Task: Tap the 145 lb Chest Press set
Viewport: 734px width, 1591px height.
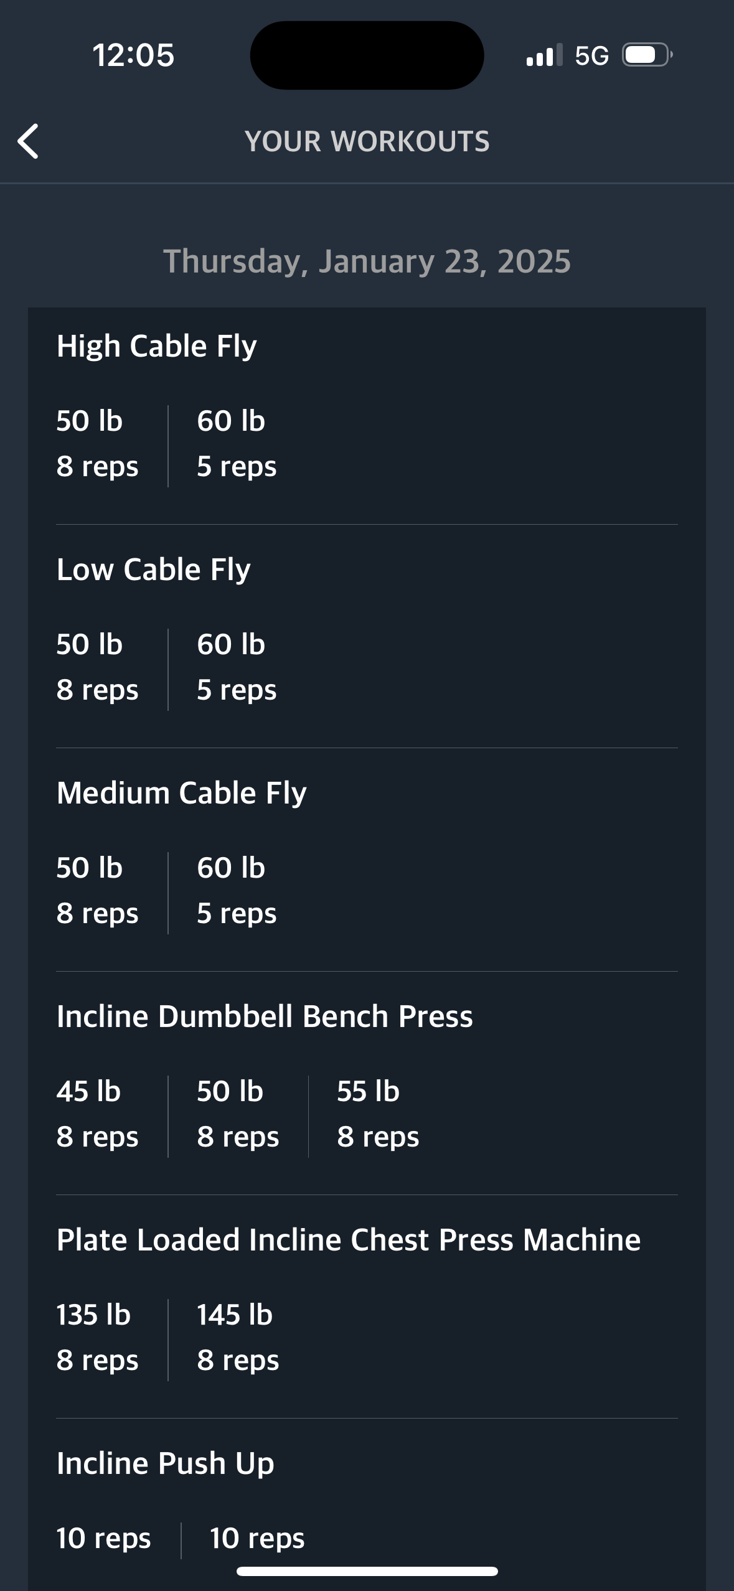Action: (237, 1338)
